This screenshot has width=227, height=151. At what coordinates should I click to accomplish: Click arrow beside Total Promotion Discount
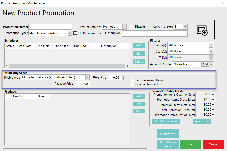[213, 110]
